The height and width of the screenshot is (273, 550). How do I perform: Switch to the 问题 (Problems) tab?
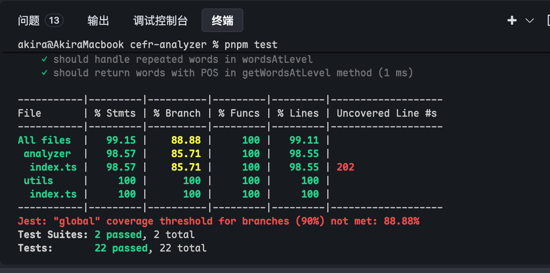pos(29,20)
